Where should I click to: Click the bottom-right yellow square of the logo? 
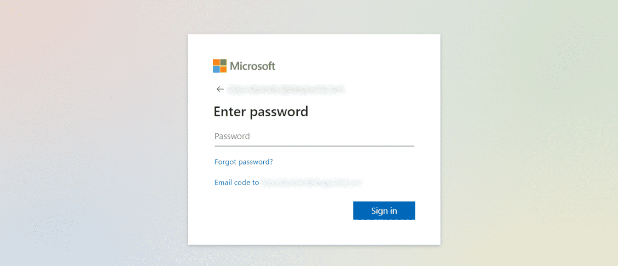223,70
